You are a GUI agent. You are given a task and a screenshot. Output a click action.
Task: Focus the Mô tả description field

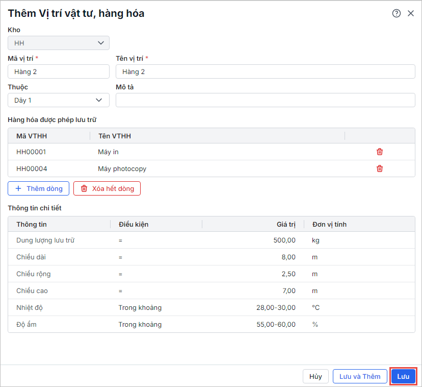pos(265,100)
